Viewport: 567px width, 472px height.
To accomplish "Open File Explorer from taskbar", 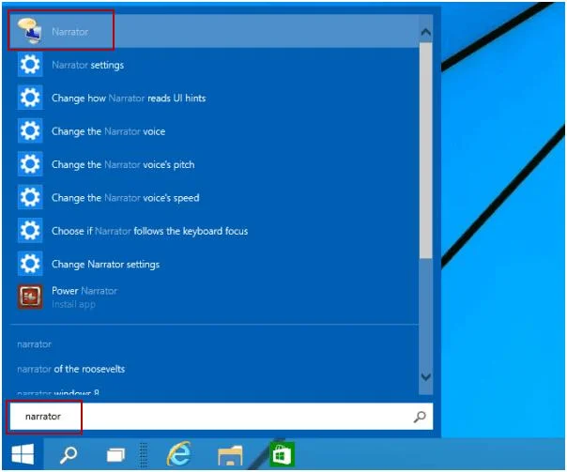I will [230, 455].
